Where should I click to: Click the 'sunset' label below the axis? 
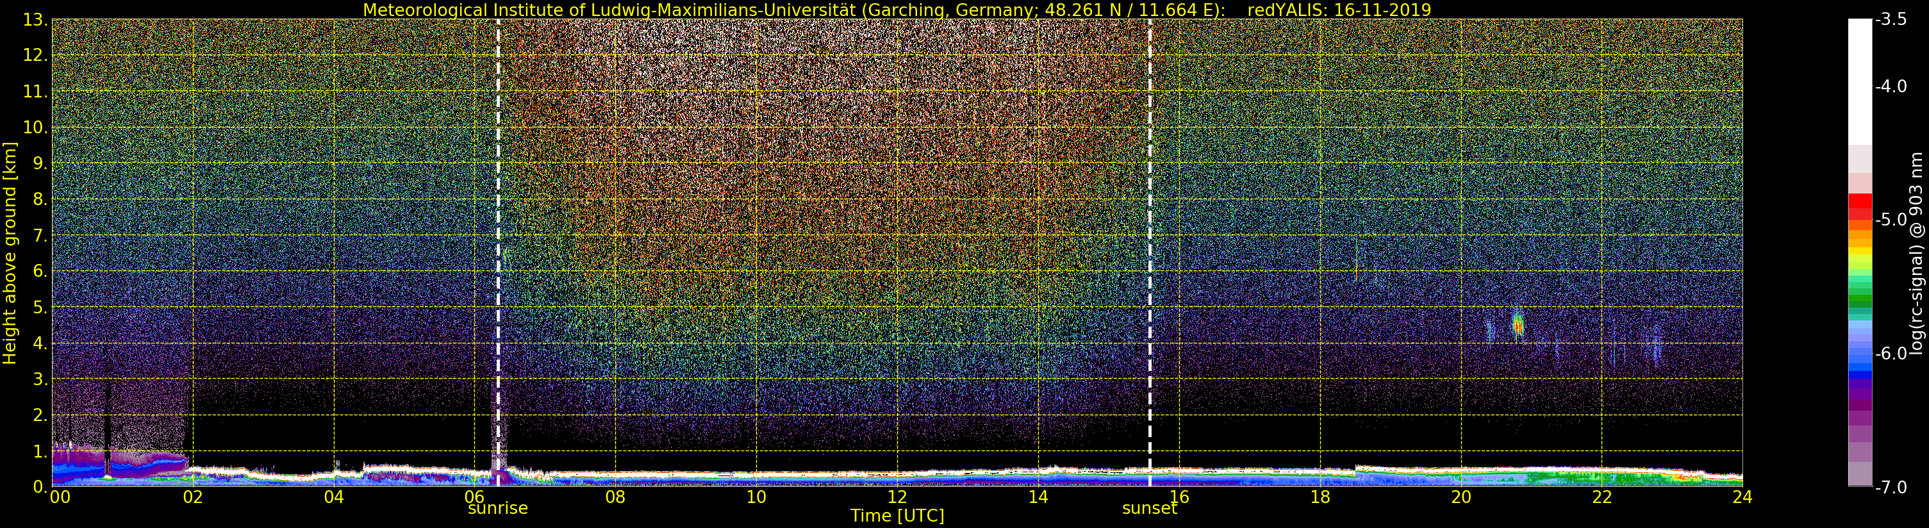click(1150, 509)
